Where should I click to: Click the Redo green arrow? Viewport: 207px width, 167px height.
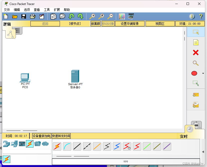[x=80, y=16]
